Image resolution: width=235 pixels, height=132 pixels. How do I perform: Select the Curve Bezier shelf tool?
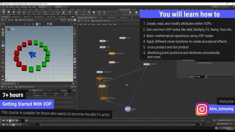pyautogui.click(x=45, y=13)
